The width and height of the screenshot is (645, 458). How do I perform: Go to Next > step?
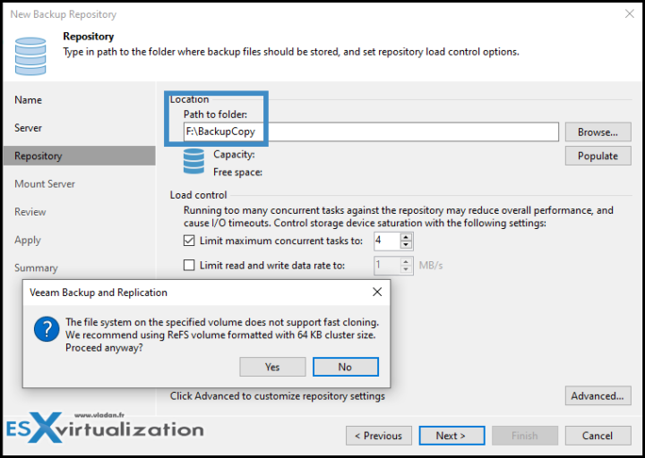pyautogui.click(x=451, y=436)
